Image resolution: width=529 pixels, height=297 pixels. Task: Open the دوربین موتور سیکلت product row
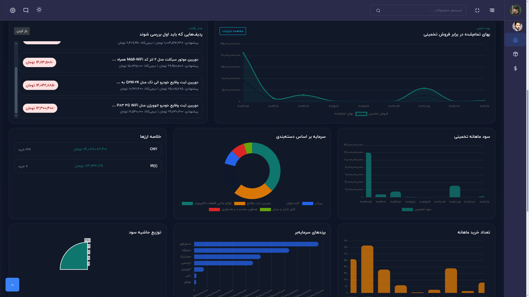click(x=110, y=63)
